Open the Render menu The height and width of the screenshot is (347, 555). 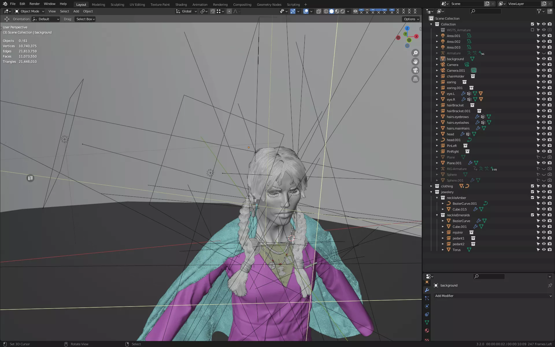pyautogui.click(x=34, y=4)
